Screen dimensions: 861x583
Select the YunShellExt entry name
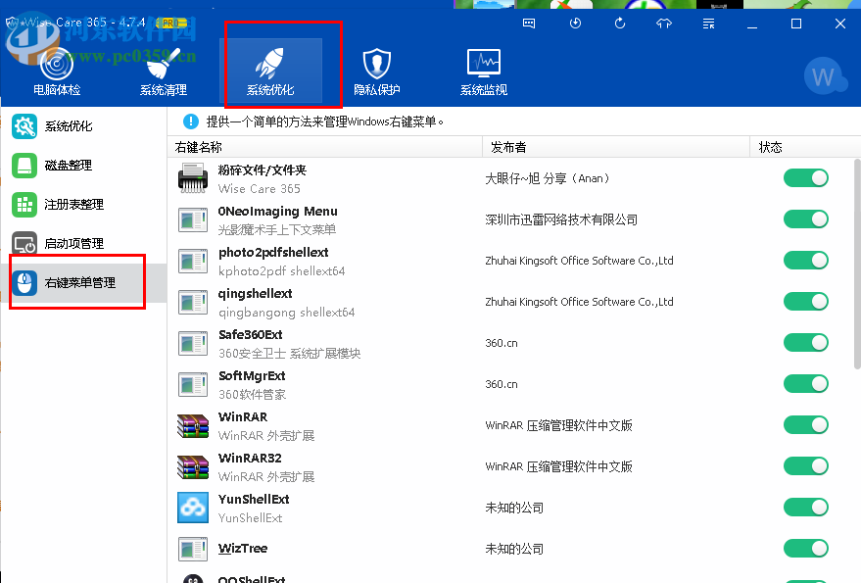coord(254,500)
